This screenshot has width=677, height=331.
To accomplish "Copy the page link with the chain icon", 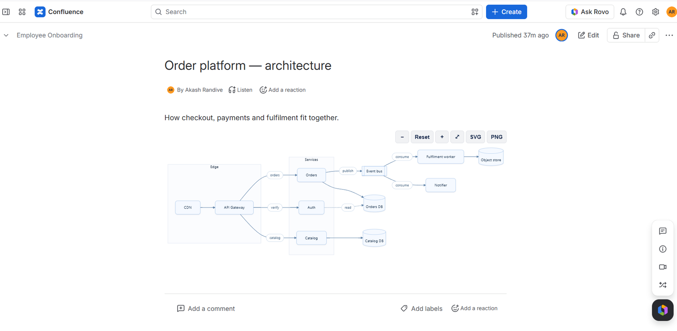I will tap(652, 35).
